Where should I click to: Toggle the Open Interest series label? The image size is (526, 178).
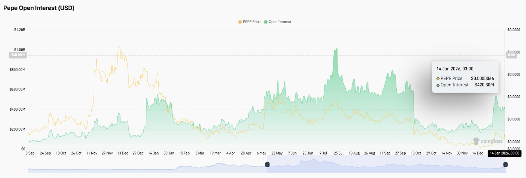[x=280, y=22]
